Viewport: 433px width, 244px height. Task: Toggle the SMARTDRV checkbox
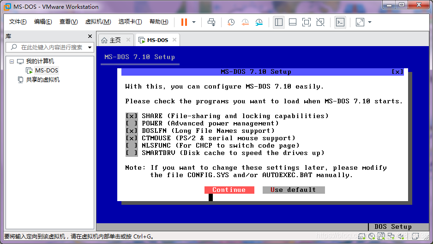pos(132,153)
